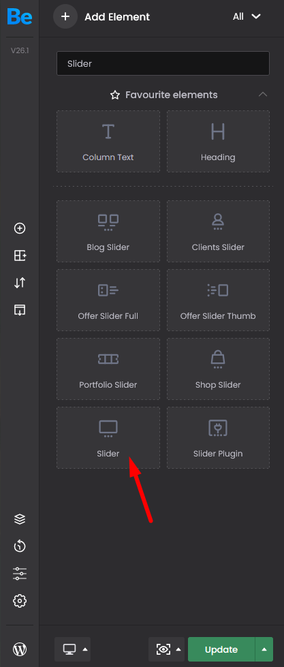Click the green Update button

[x=221, y=649]
